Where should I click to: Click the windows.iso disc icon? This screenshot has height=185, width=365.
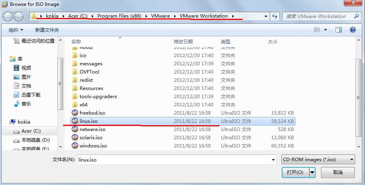coord(75,146)
